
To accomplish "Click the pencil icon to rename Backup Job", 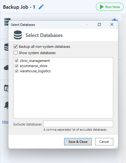I will click(x=41, y=7).
